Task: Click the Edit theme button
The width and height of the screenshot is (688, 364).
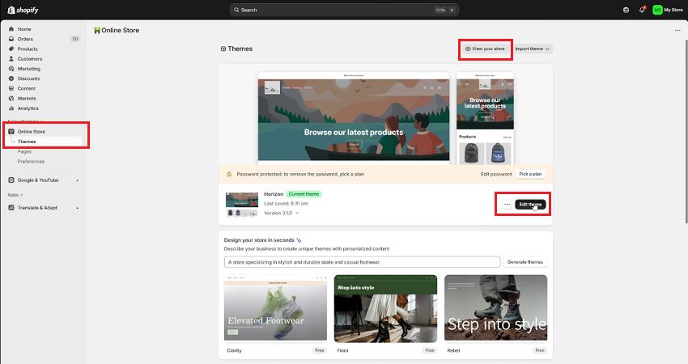Action: 530,205
